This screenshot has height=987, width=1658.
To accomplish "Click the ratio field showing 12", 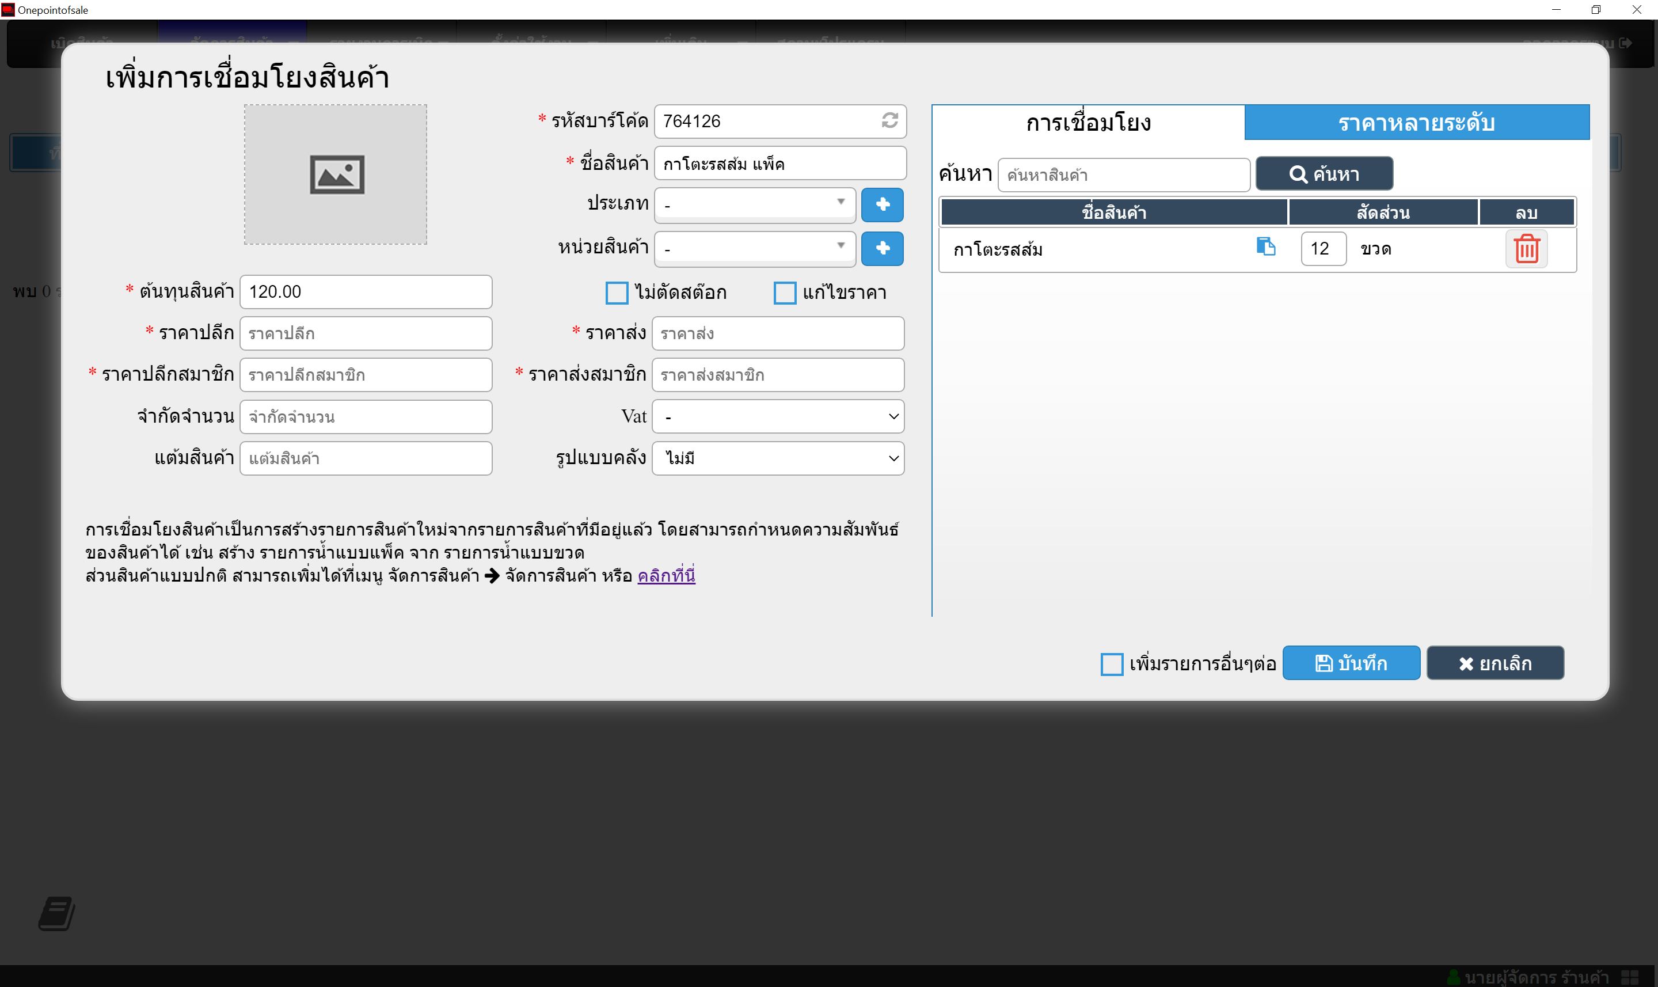I will 1324,249.
